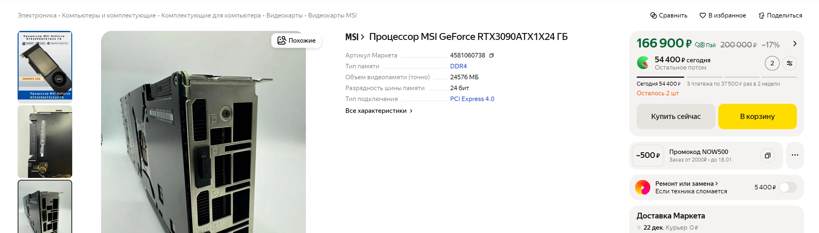Enable the Ремонт или замена toggle
The height and width of the screenshot is (233, 819).
(788, 187)
